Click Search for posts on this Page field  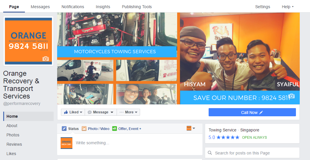click(252, 153)
